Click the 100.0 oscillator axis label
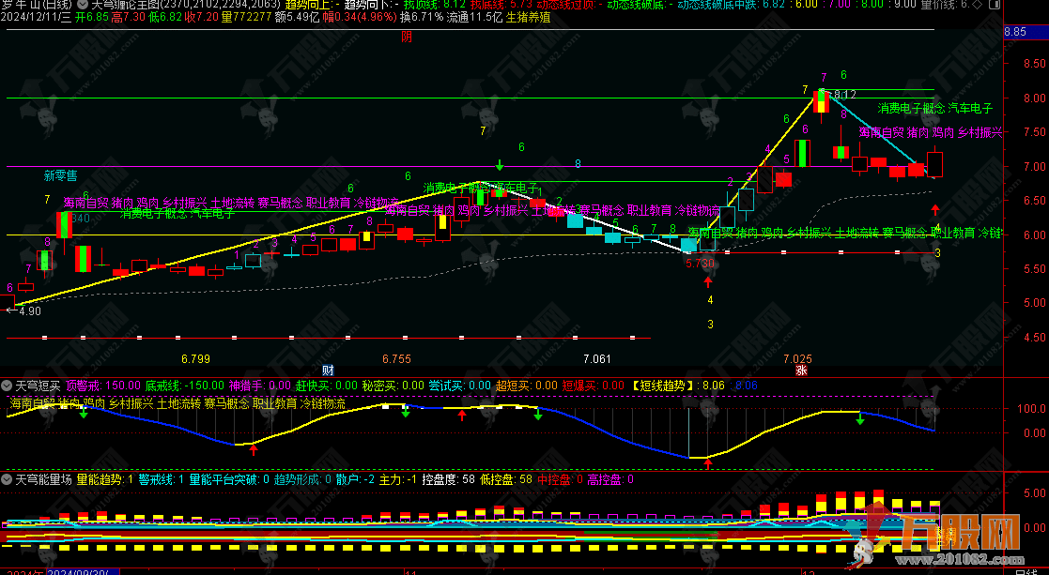The width and height of the screenshot is (1049, 575). [x=1032, y=409]
